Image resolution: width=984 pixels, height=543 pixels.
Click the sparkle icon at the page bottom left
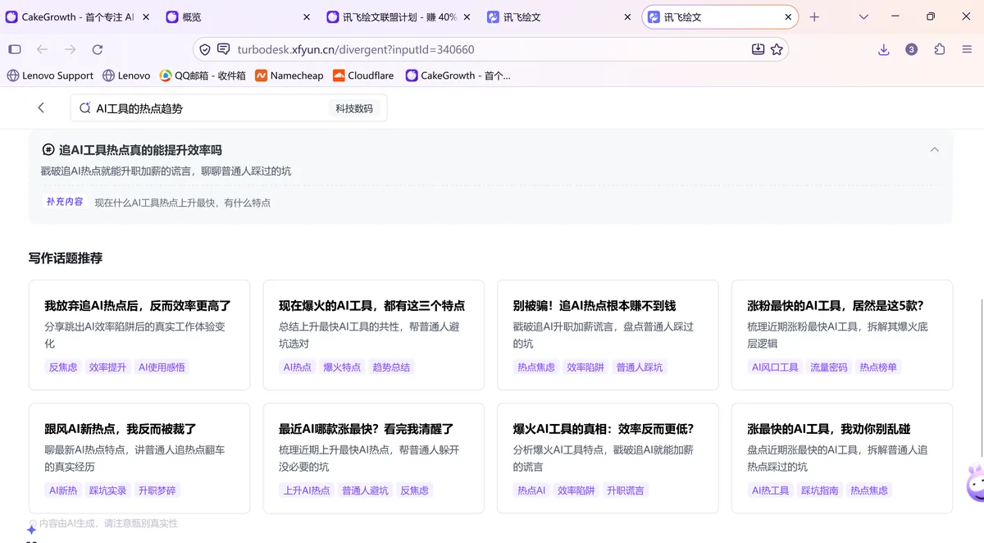coord(31,530)
